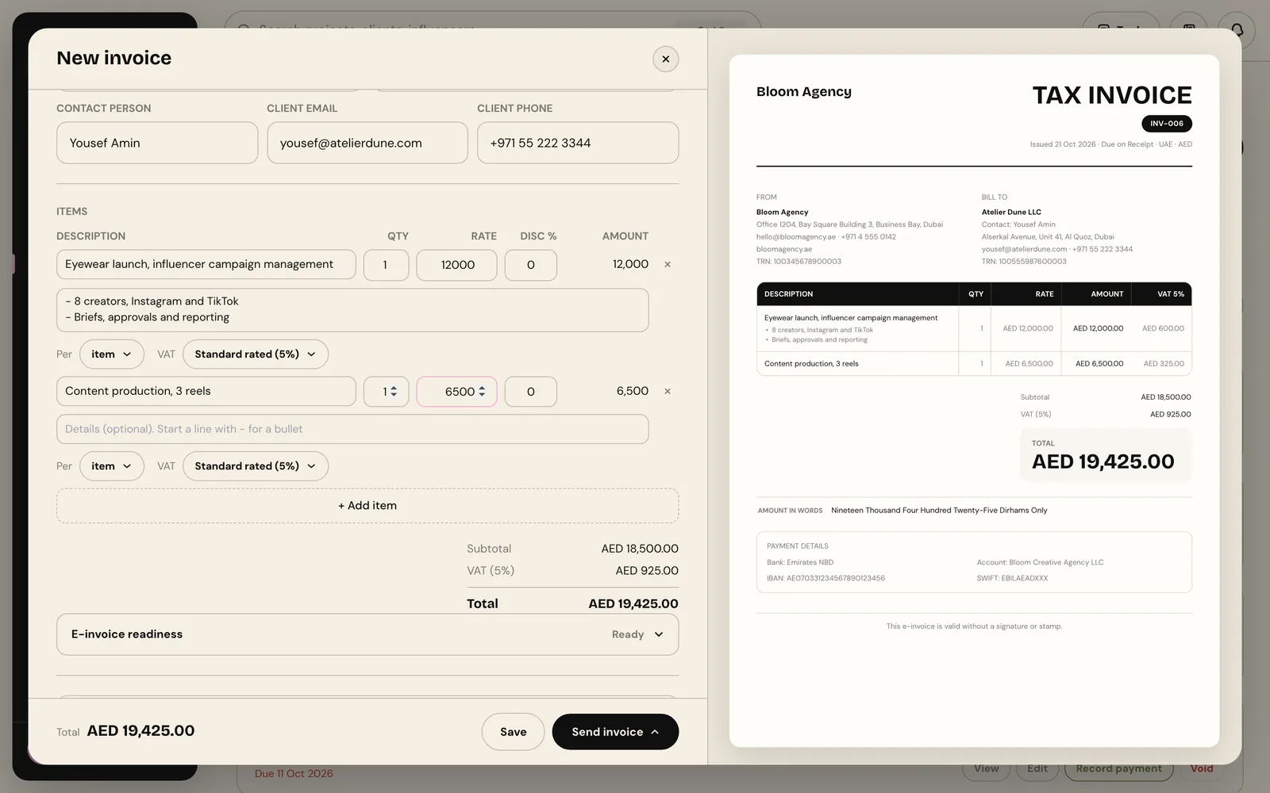This screenshot has height=793, width=1270.
Task: Click Bloom Agency name in preview header
Action: point(804,92)
